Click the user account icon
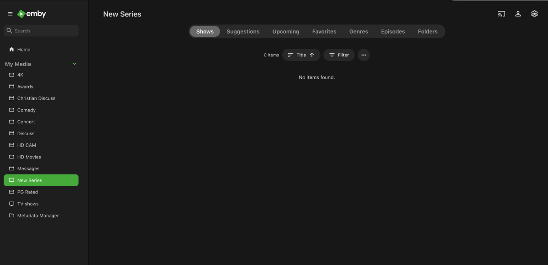 click(x=518, y=14)
